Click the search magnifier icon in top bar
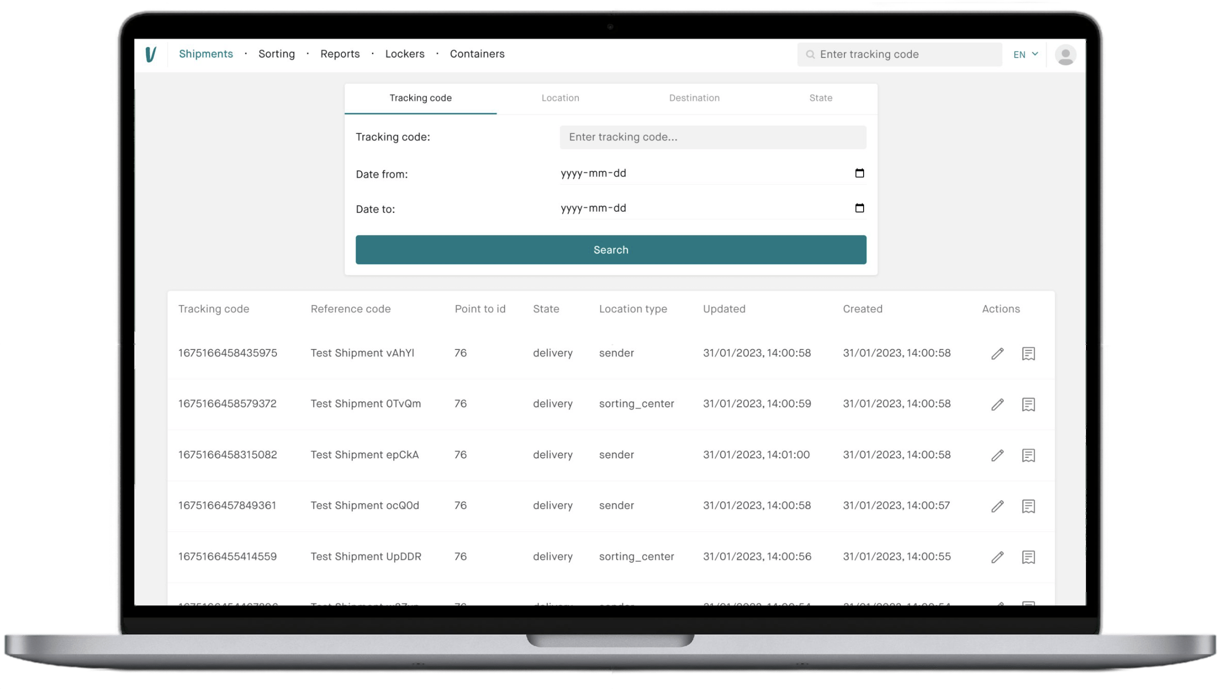Viewport: 1224px width, 689px height. [x=810, y=54]
